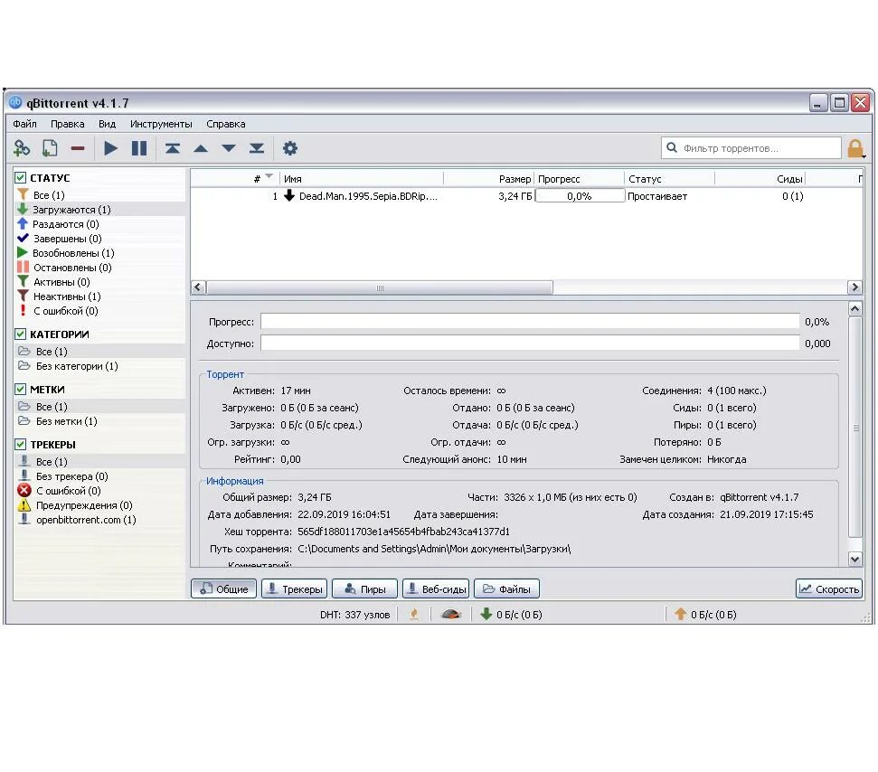Open the Вид menu
878x772 pixels.
coord(107,124)
